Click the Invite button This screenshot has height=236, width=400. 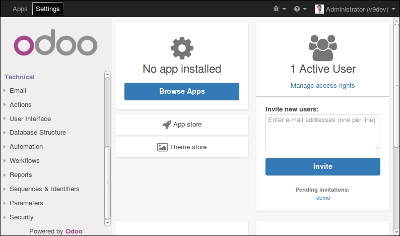(323, 166)
